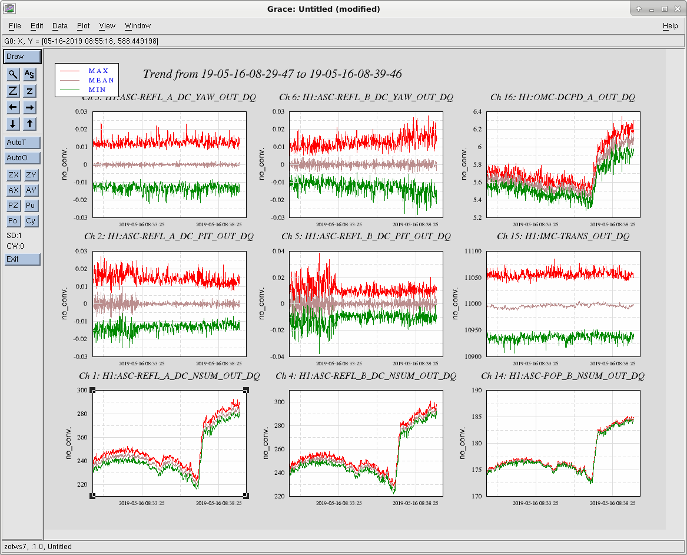Click the AY autoscale button
Screen dimensions: 687x555
pyautogui.click(x=31, y=190)
